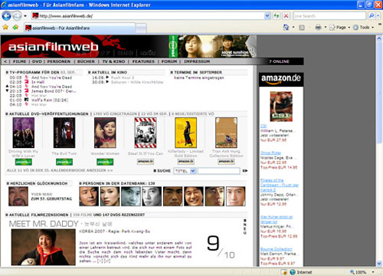
Task: Open the Favorites star icon
Action: 5,27
